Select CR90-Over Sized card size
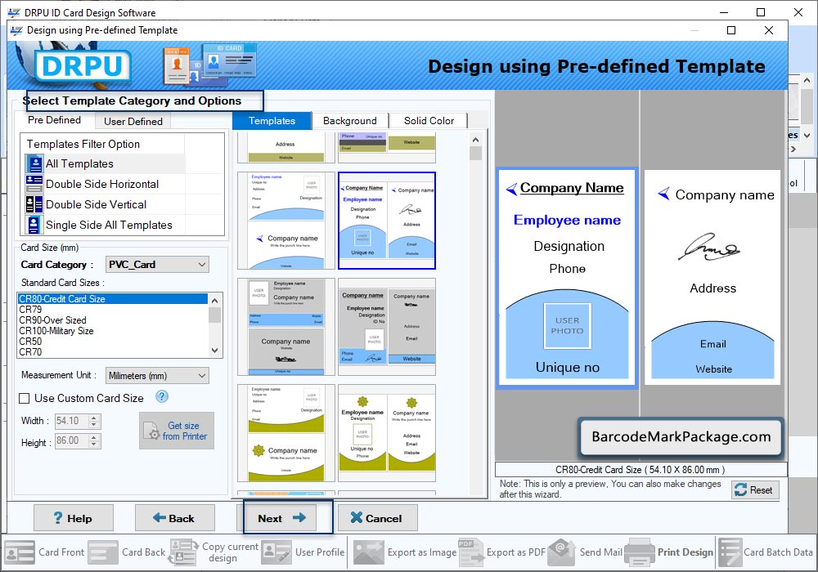Viewport: 818px width, 572px height. [113, 320]
